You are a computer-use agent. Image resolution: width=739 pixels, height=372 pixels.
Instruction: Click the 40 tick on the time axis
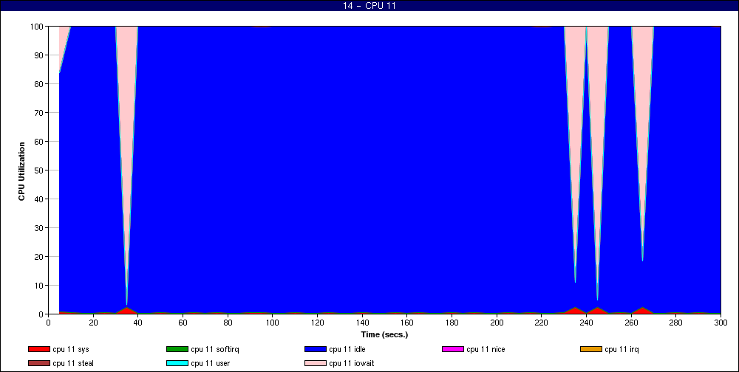pos(138,323)
